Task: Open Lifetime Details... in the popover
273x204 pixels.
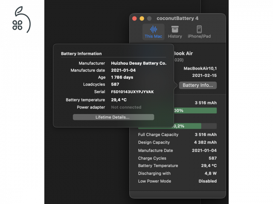Action: 113,117
